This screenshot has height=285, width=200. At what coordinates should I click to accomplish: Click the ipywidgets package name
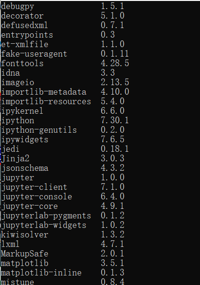pos(25,139)
